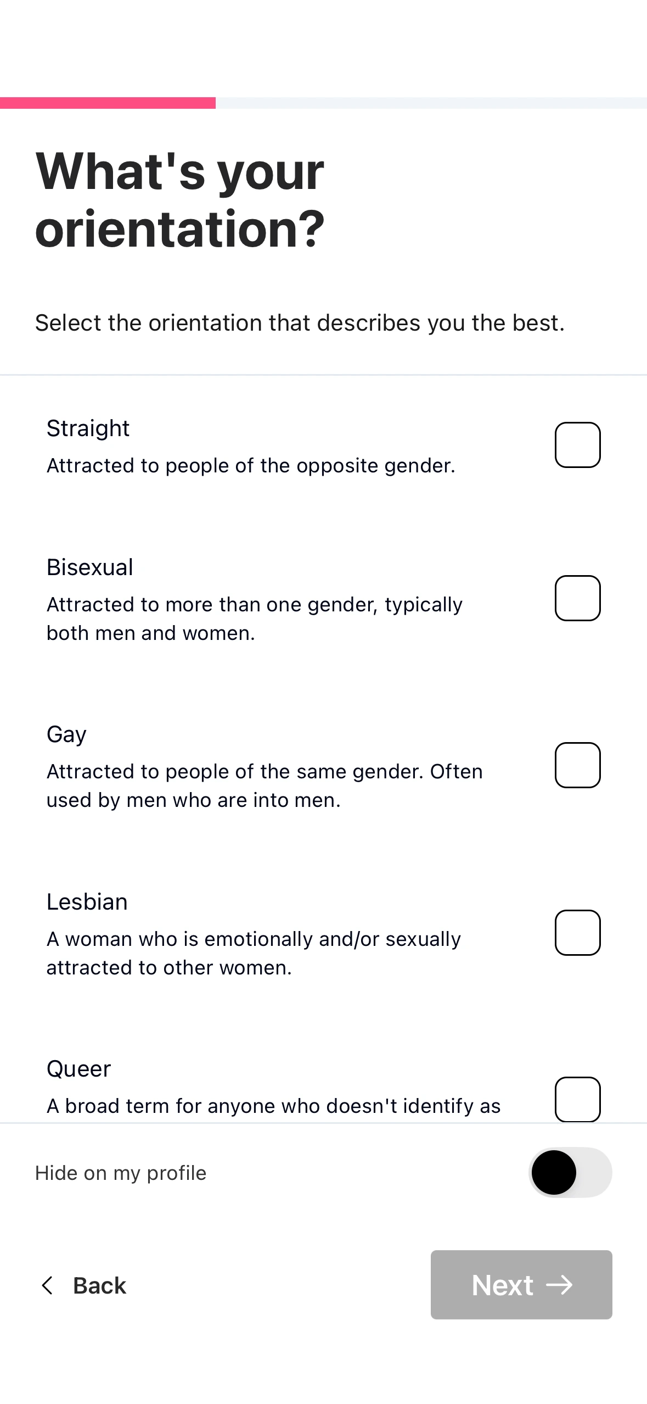The width and height of the screenshot is (647, 1404).
Task: Tap the Lesbian option heading
Action: click(87, 902)
